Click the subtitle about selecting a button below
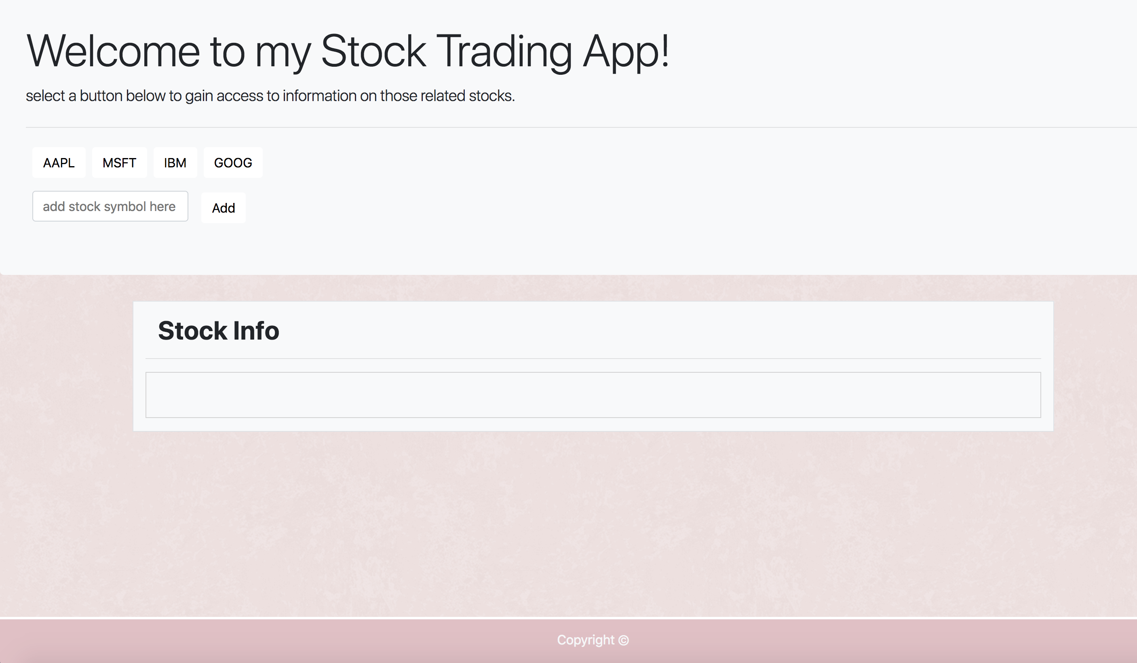The width and height of the screenshot is (1137, 663). (x=270, y=96)
